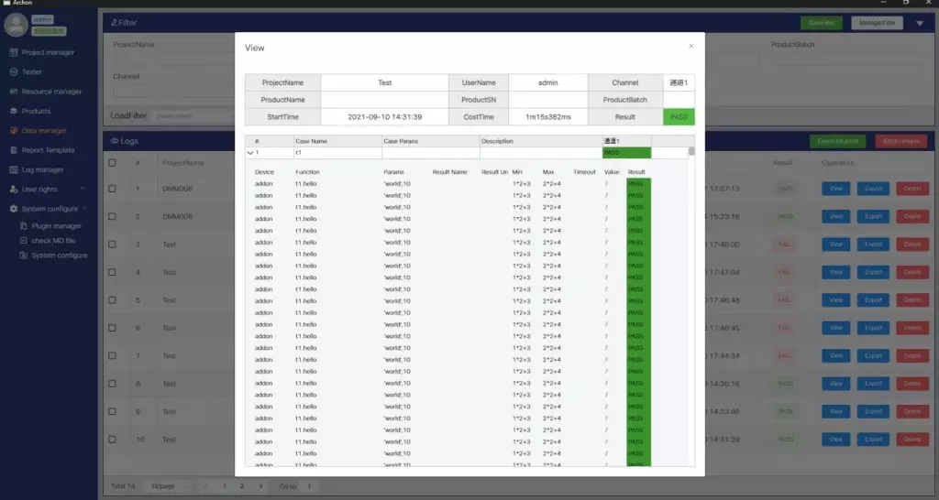Click the Tester icon in sidebar

[13, 71]
